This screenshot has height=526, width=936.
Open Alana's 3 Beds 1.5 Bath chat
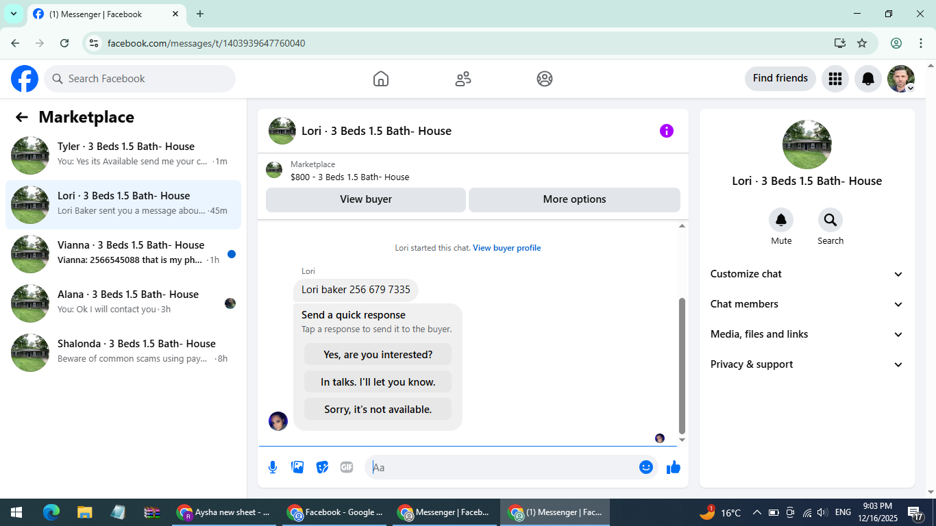(123, 303)
